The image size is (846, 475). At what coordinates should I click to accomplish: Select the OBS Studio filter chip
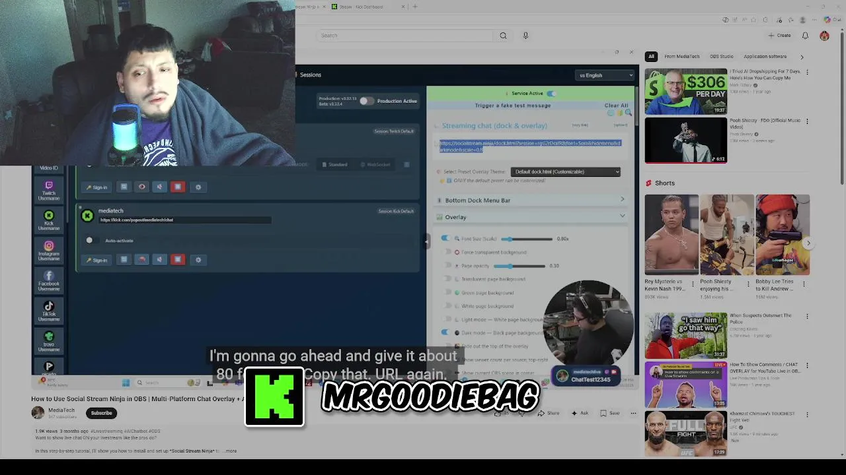click(x=722, y=57)
